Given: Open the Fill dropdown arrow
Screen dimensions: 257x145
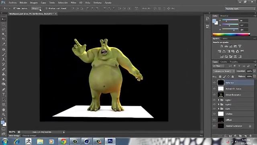Looking at the screenshot, I should (254, 77).
